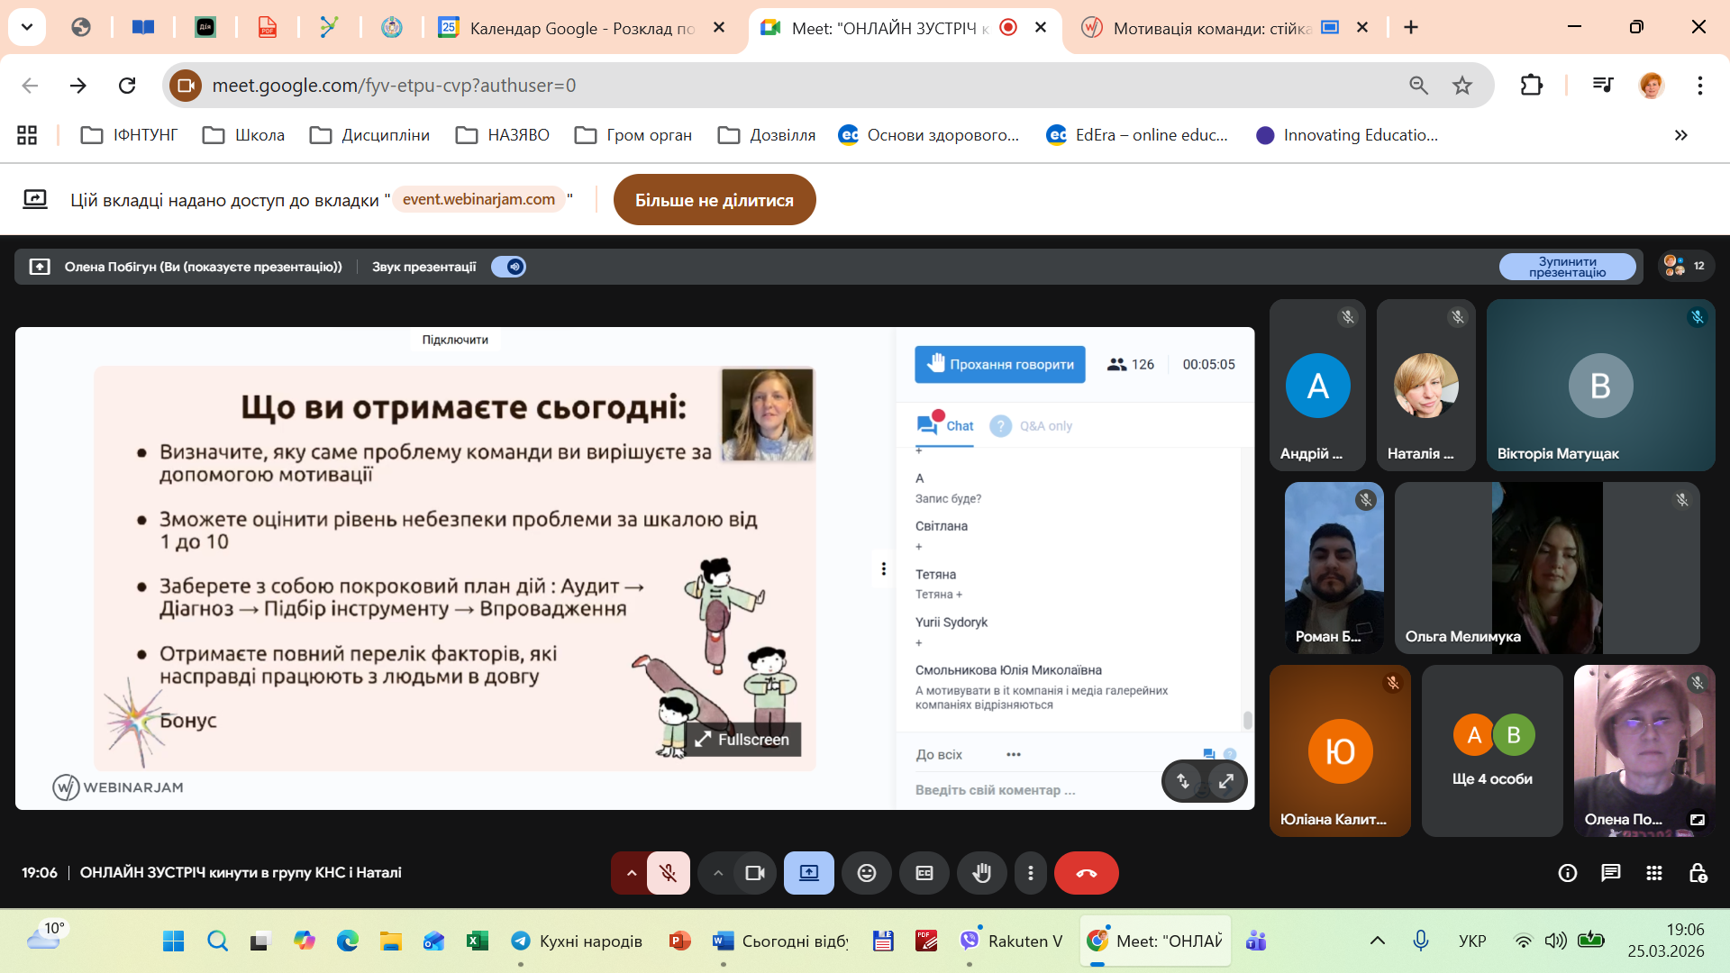Open the emoji reactions button
The height and width of the screenshot is (973, 1730).
pos(866,873)
